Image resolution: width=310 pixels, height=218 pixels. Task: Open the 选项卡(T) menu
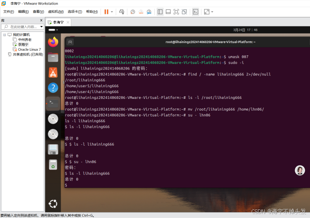75,12
